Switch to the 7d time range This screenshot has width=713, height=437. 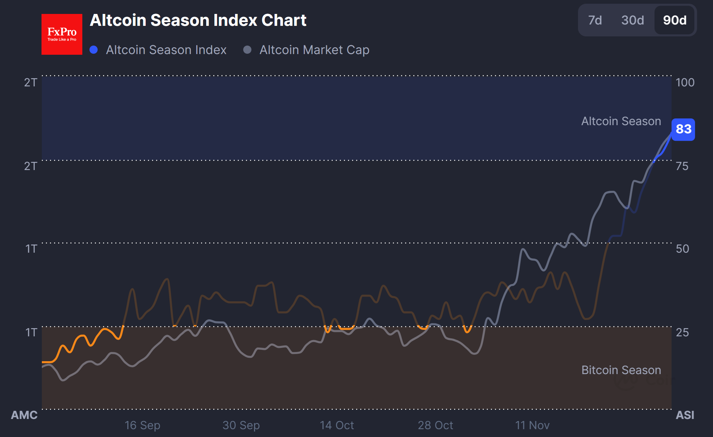pyautogui.click(x=595, y=20)
